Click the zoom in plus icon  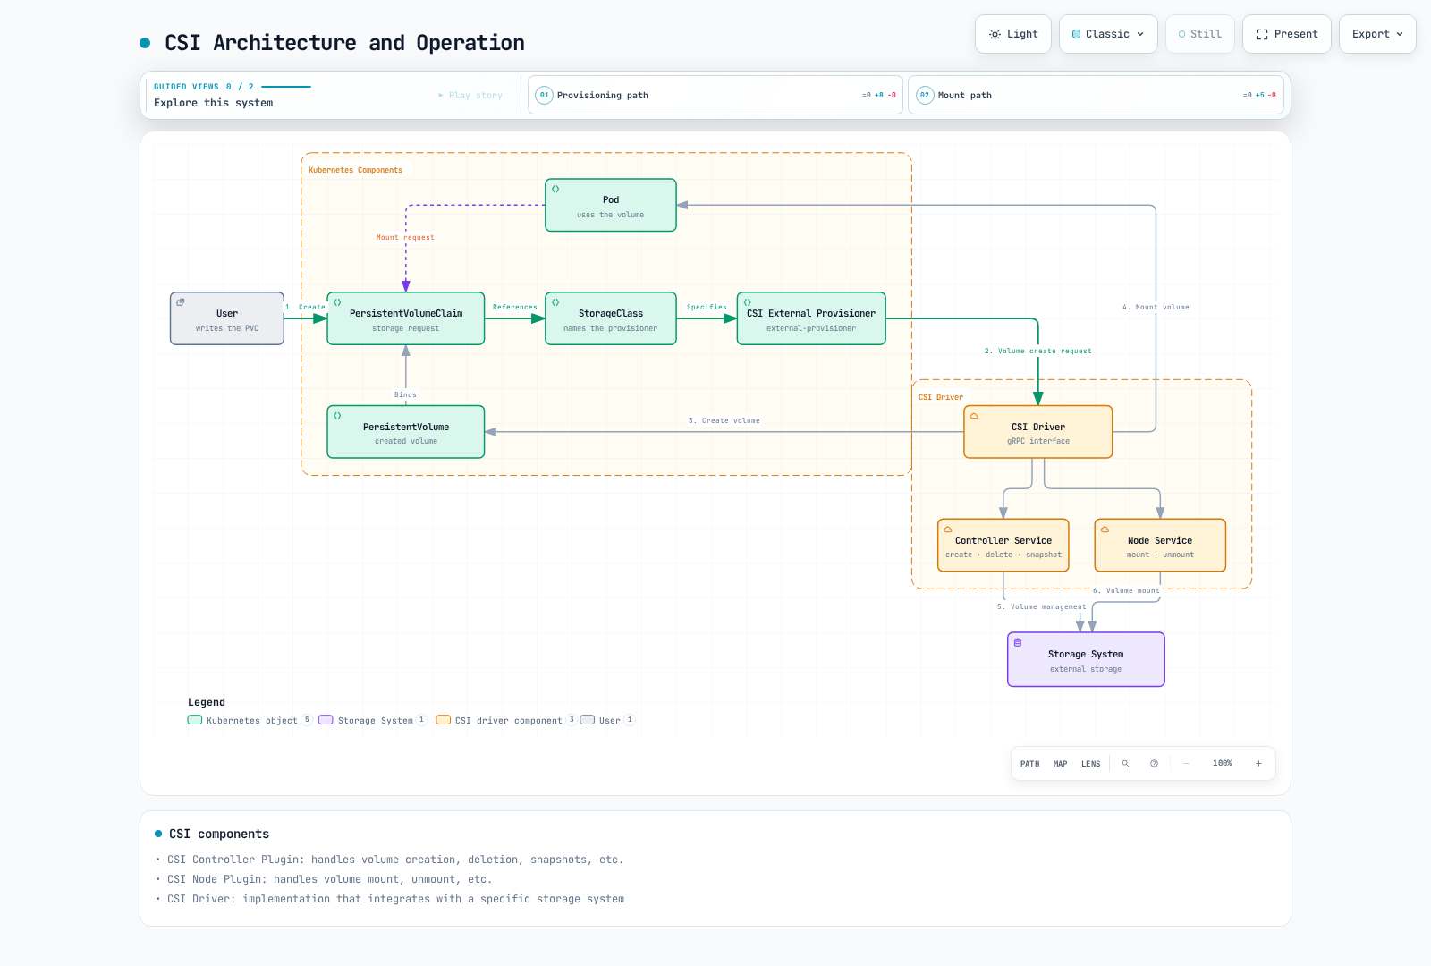click(x=1258, y=764)
